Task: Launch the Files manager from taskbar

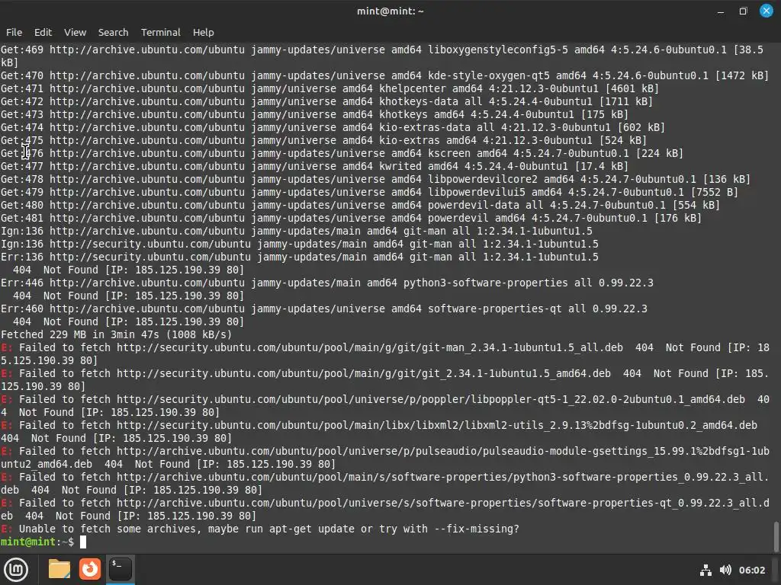Action: (x=59, y=569)
